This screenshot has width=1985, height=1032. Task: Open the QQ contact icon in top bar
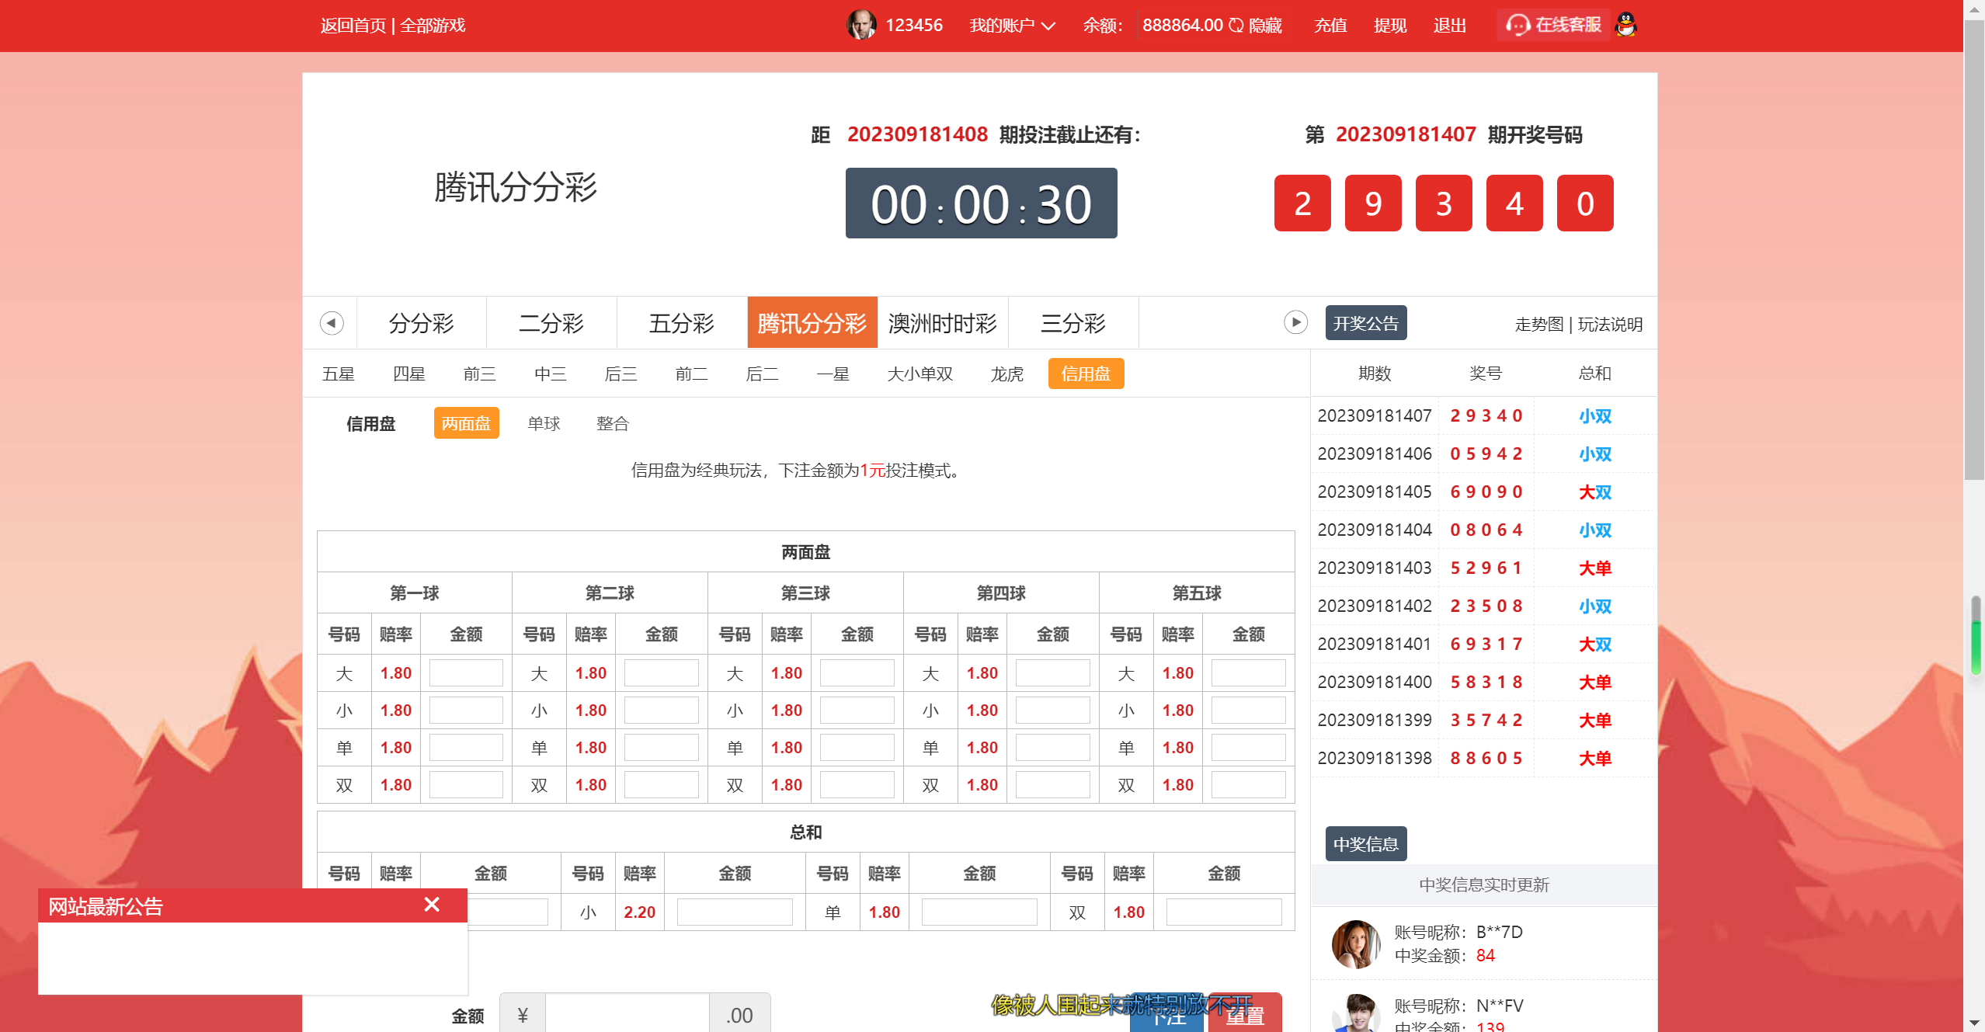pyautogui.click(x=1625, y=24)
